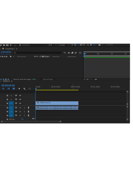Open the 50 % magnification dropdown
133x174 pixels.
(52, 45)
